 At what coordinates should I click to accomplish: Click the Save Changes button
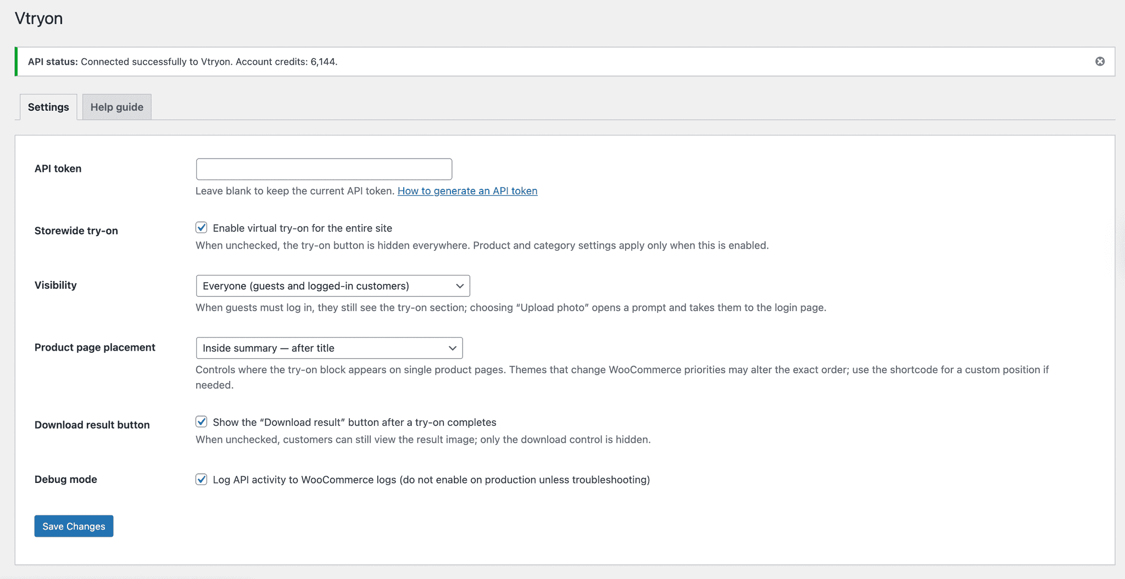pos(74,526)
